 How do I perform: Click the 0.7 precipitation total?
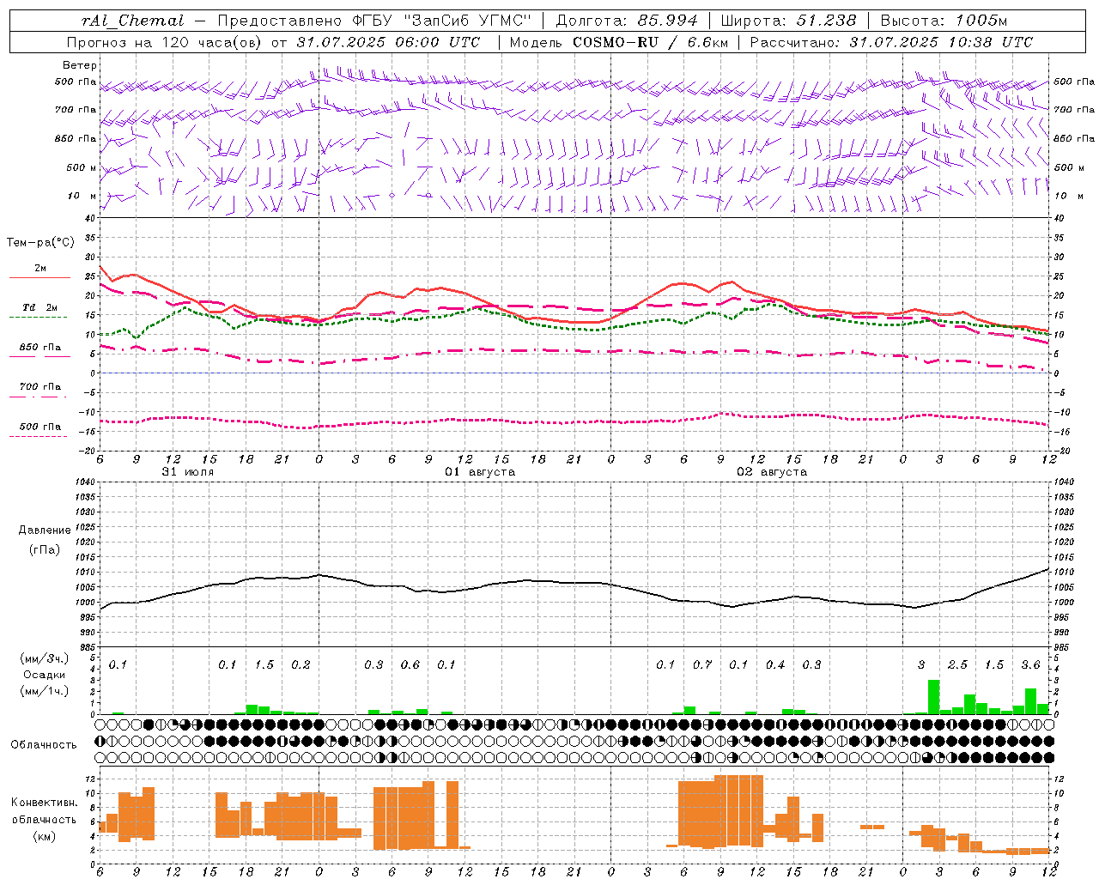click(x=702, y=664)
